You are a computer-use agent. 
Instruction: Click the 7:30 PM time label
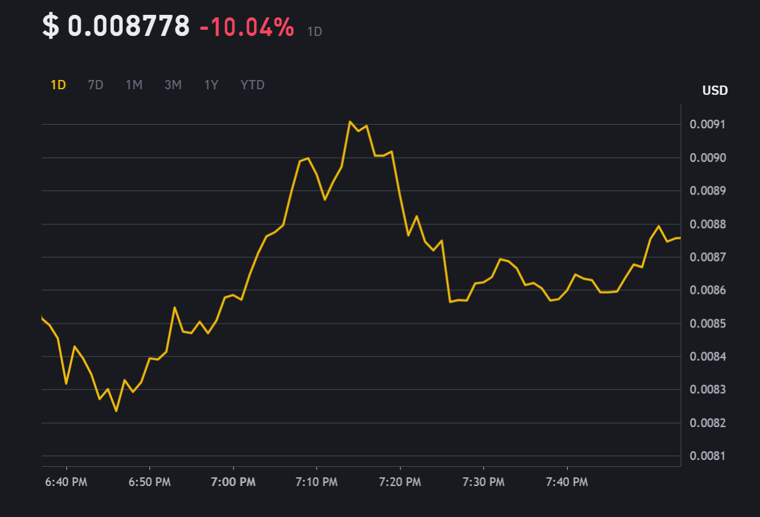click(484, 482)
